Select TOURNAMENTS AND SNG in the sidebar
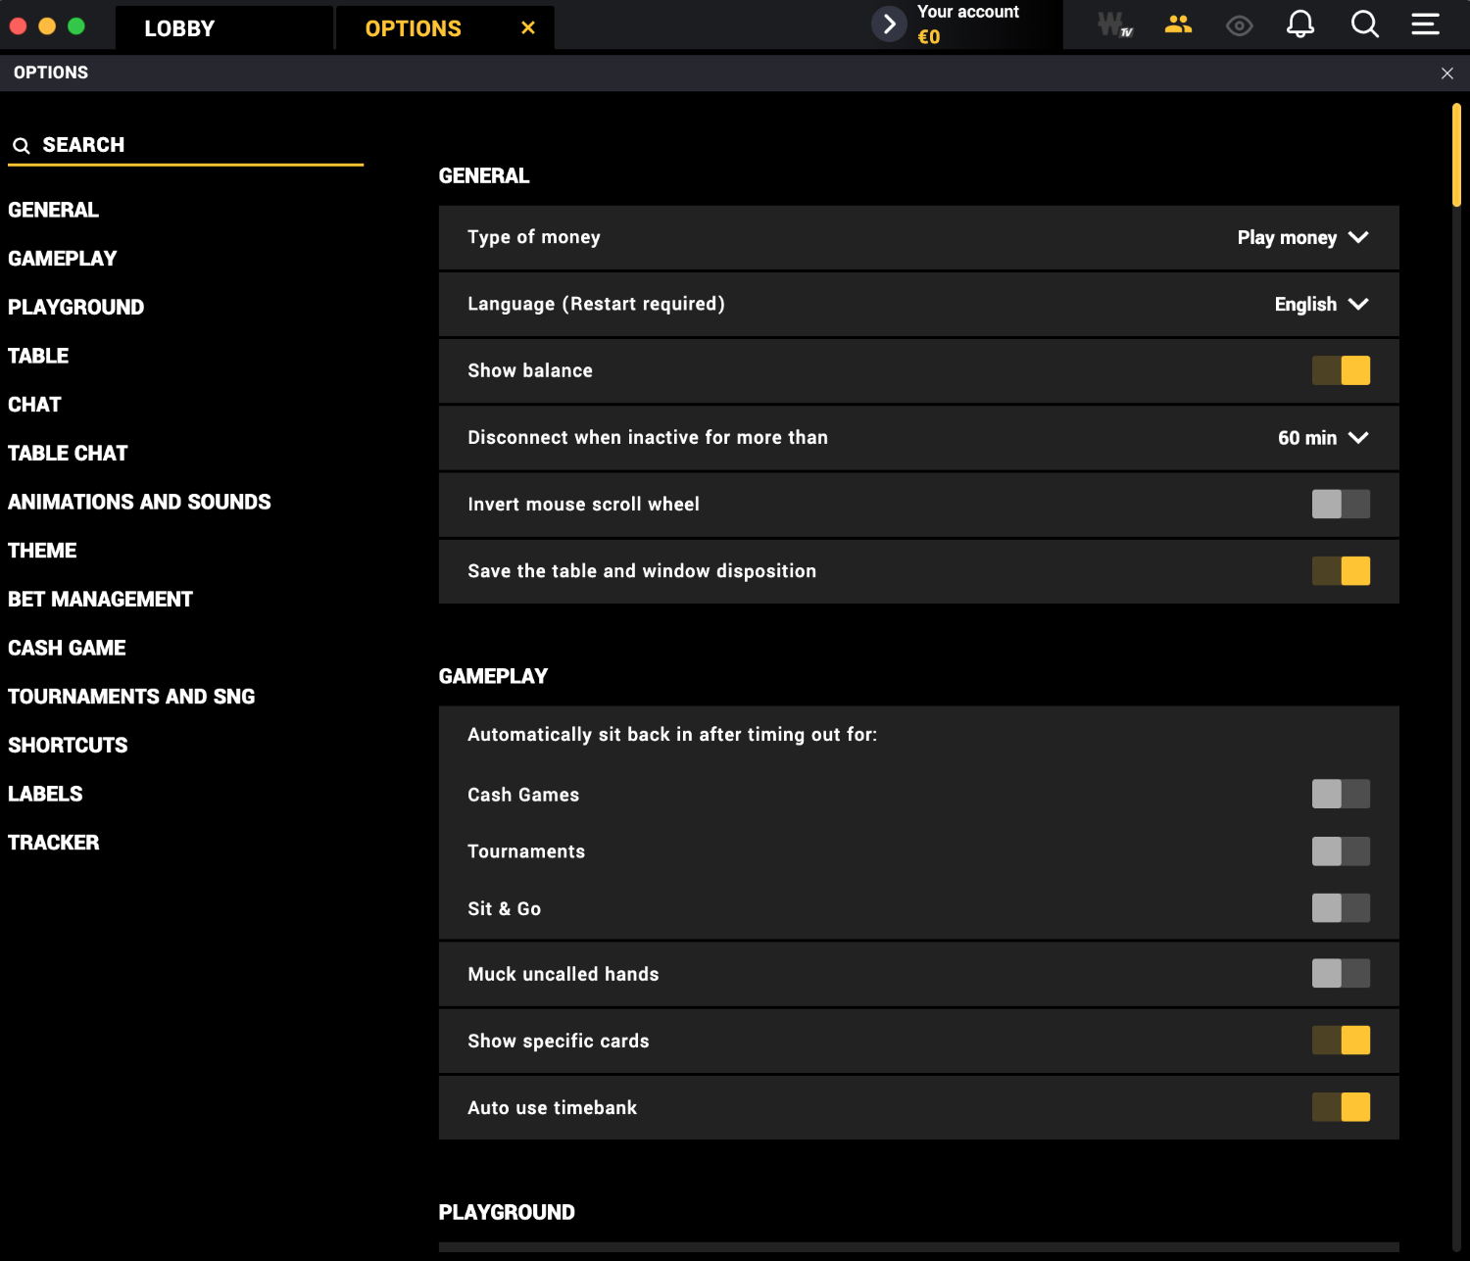This screenshot has width=1470, height=1261. pos(131,696)
